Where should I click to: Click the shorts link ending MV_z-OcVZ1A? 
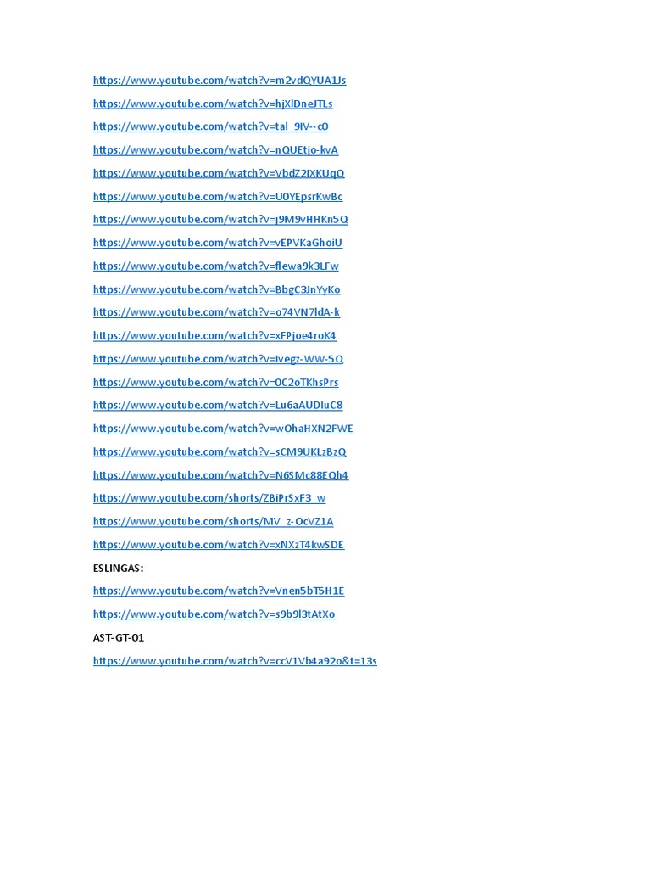click(x=214, y=521)
